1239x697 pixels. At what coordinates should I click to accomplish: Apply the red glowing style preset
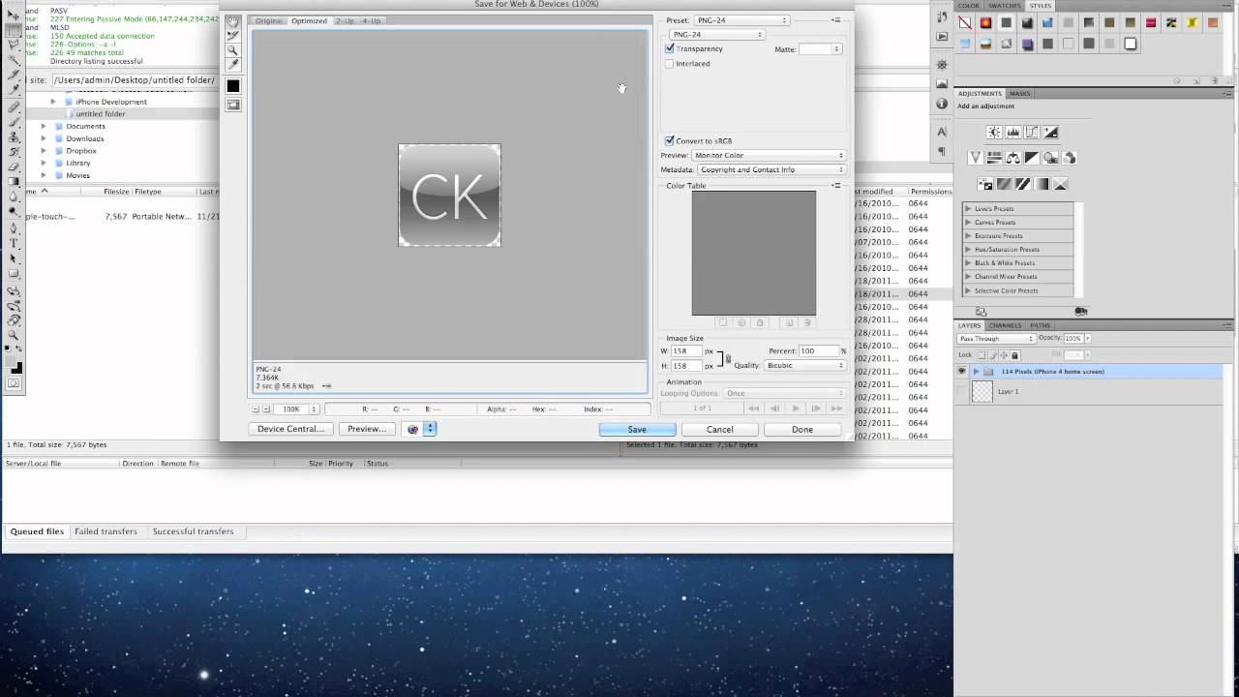[985, 23]
